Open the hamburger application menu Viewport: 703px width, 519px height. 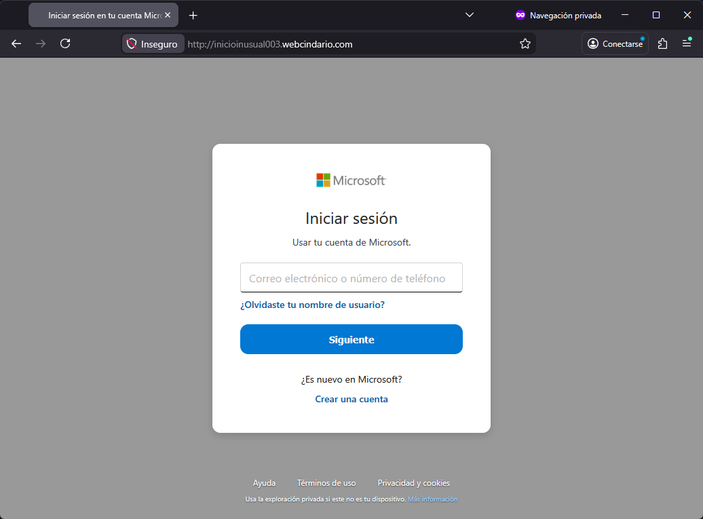click(687, 43)
